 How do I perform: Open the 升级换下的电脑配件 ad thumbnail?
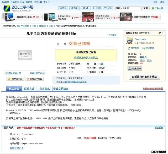pos(126,17)
